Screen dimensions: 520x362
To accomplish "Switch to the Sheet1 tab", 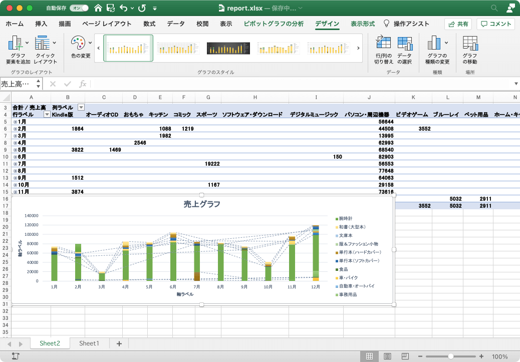I will [89, 343].
